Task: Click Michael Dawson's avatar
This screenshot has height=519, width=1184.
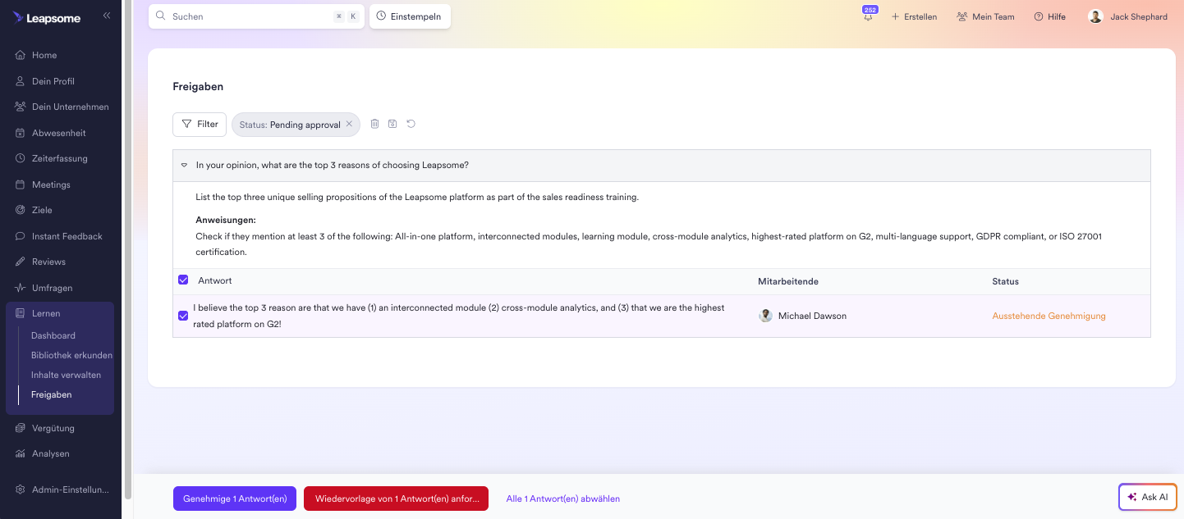Action: point(765,316)
